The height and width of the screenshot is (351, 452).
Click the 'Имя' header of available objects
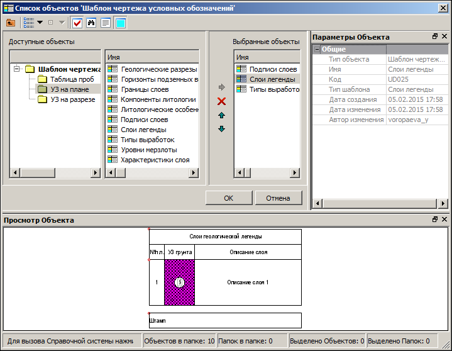153,57
